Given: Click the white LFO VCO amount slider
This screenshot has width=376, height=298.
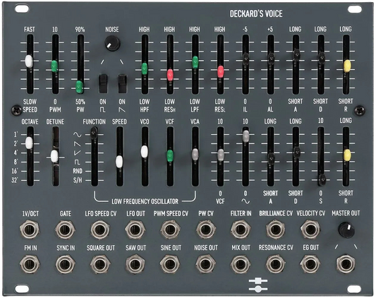Looking at the screenshot, I should tap(145, 152).
